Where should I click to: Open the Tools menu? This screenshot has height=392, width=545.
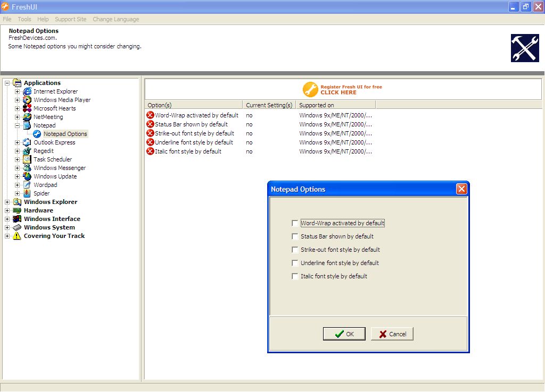pyautogui.click(x=24, y=19)
